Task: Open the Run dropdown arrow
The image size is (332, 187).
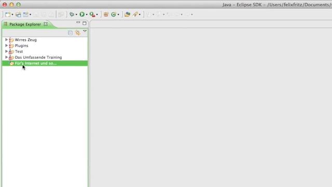Action: click(x=87, y=15)
